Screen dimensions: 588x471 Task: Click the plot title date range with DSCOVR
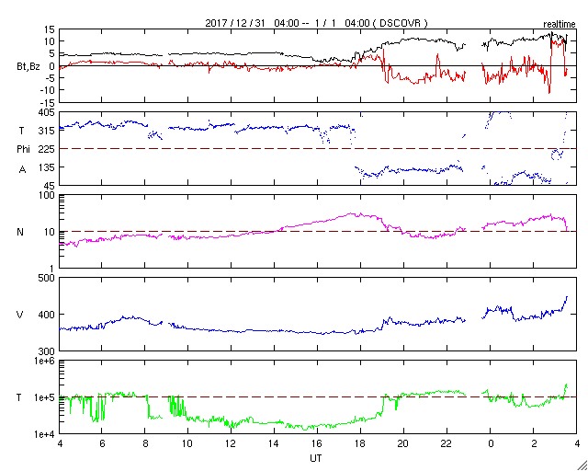pos(316,23)
